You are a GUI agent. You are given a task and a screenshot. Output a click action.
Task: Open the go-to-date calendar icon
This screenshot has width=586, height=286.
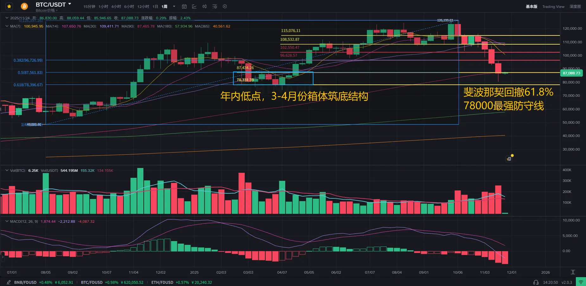point(184,6)
